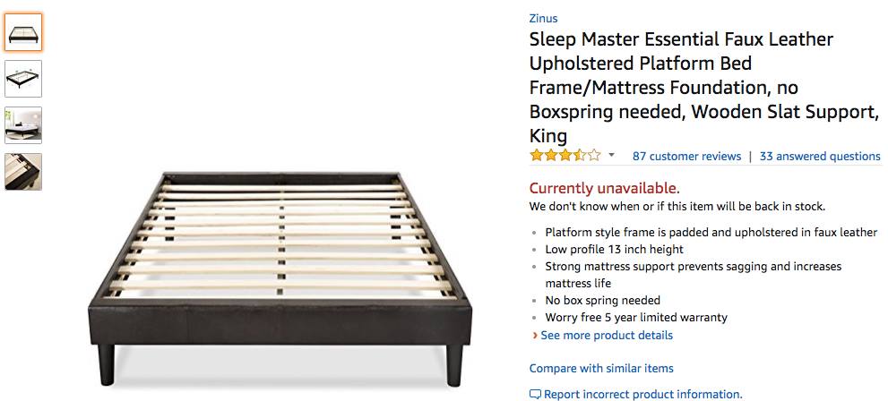This screenshot has width=888, height=401.
Task: Click the No box spring needed bullet
Action: click(602, 301)
